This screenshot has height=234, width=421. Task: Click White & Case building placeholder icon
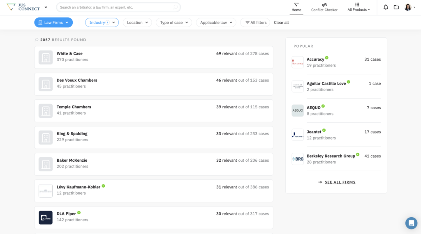(x=46, y=57)
